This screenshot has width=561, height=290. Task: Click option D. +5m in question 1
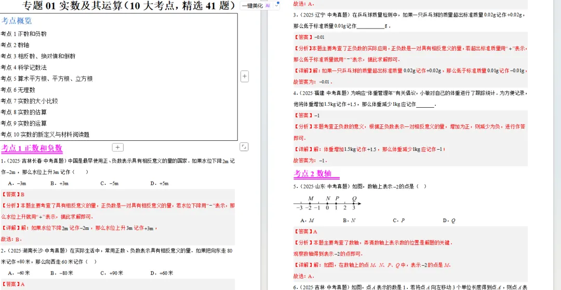159,183
